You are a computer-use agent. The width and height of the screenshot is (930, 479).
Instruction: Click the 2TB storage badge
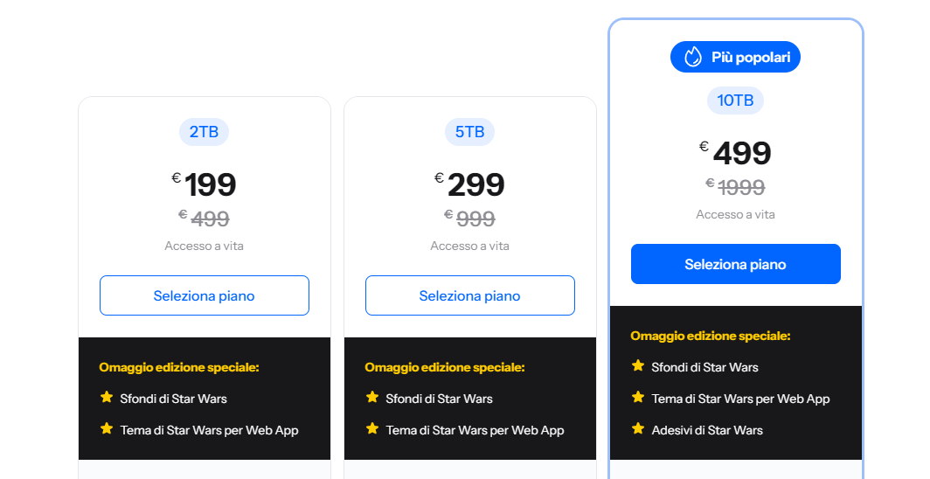pyautogui.click(x=205, y=132)
